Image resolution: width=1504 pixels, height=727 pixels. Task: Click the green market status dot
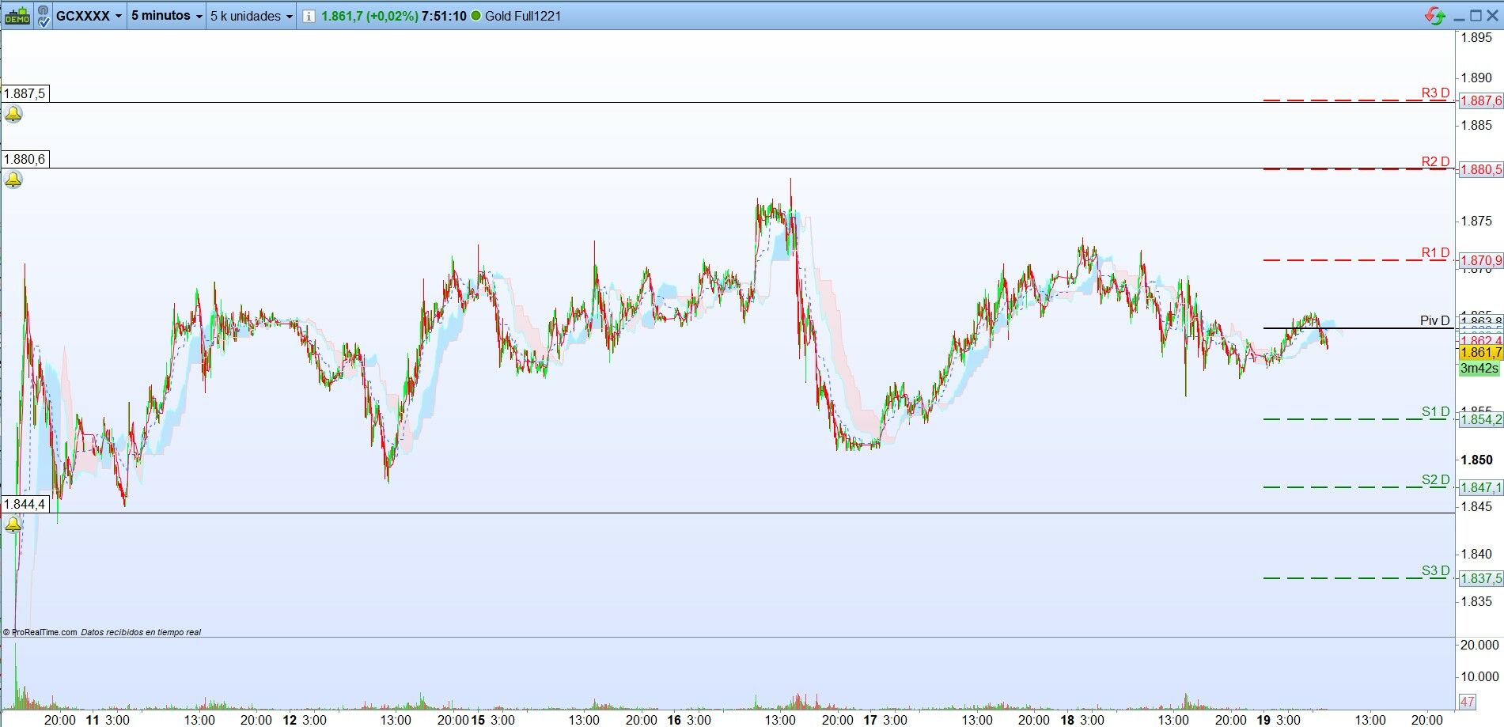(475, 16)
